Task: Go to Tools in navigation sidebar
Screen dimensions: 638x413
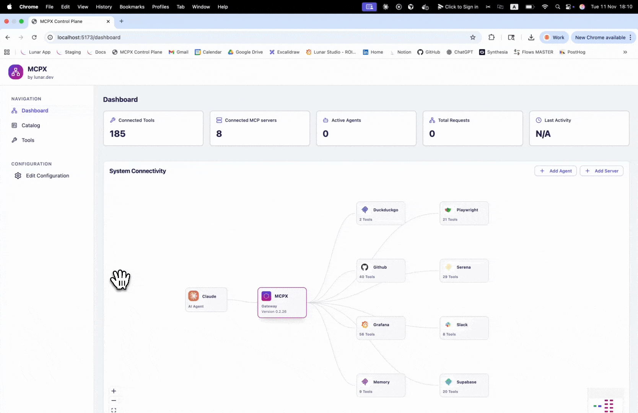Action: (x=28, y=140)
